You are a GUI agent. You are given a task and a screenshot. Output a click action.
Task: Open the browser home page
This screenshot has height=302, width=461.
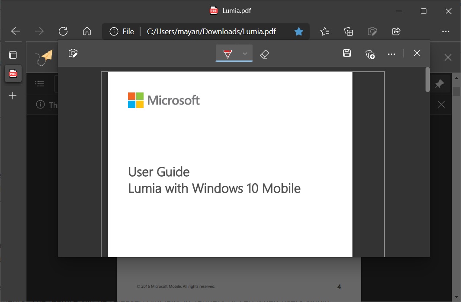tap(87, 31)
